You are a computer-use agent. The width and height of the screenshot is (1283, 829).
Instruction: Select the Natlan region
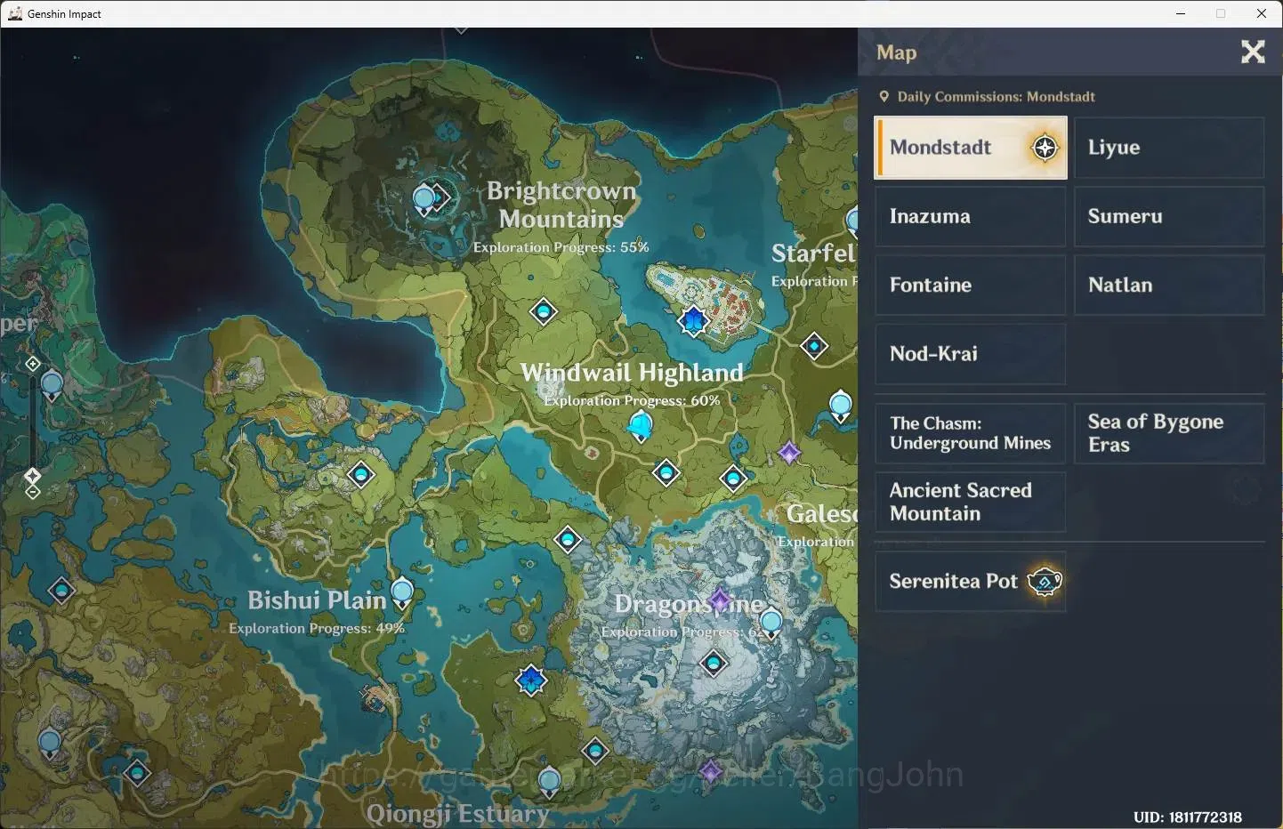[x=1169, y=285]
